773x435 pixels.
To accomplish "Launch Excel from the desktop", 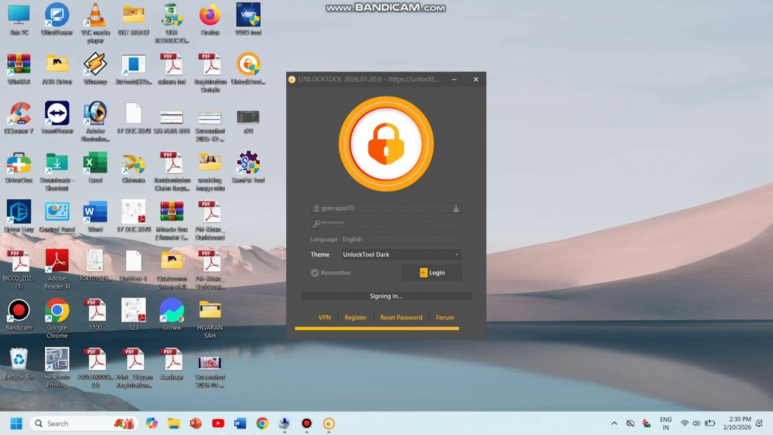I will click(x=95, y=167).
